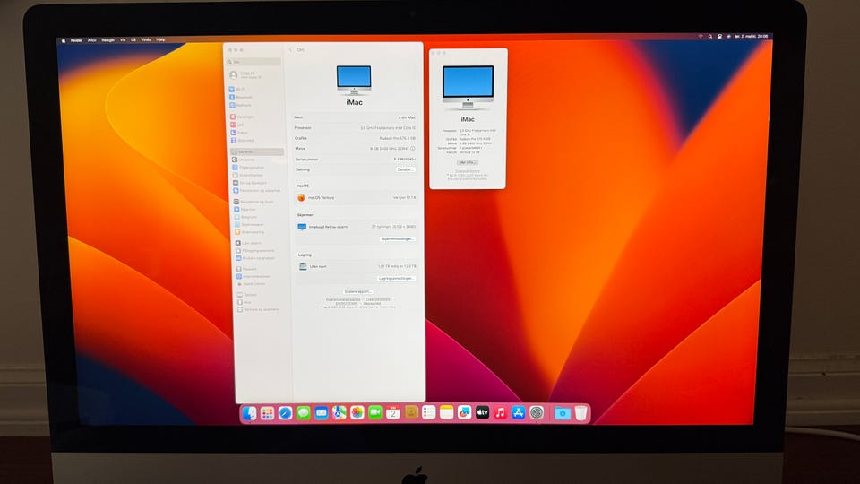Open Låst skjerm settings
The image size is (860, 484).
point(249,243)
